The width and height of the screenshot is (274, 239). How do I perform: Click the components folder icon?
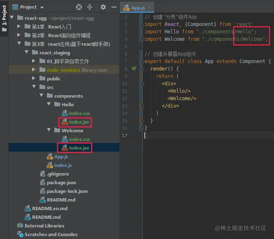coord(50,96)
